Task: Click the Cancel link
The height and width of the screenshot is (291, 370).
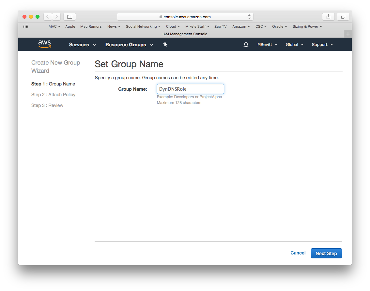Action: coord(298,253)
